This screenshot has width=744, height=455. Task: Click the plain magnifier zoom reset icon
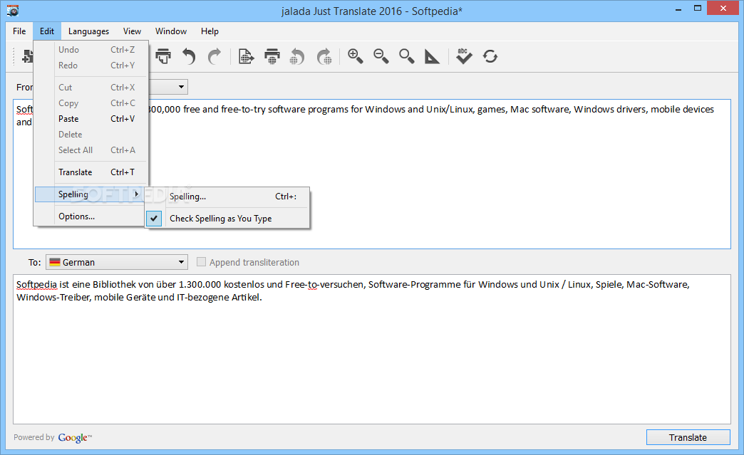coord(407,56)
